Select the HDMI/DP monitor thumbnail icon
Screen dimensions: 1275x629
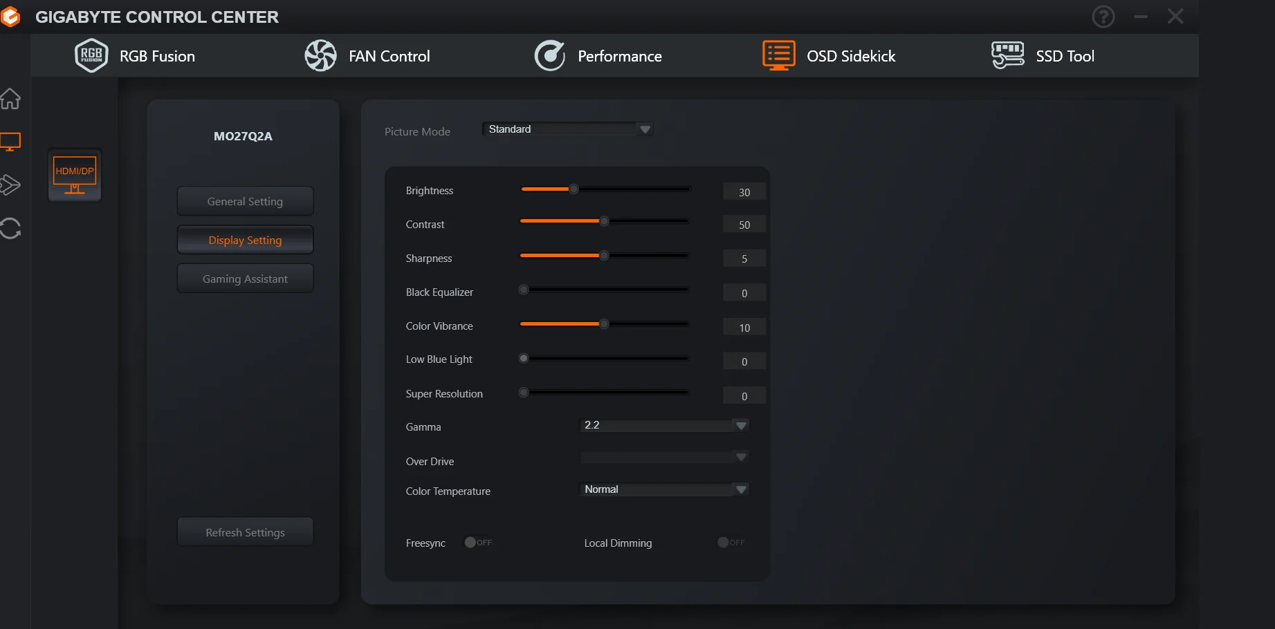pyautogui.click(x=75, y=176)
